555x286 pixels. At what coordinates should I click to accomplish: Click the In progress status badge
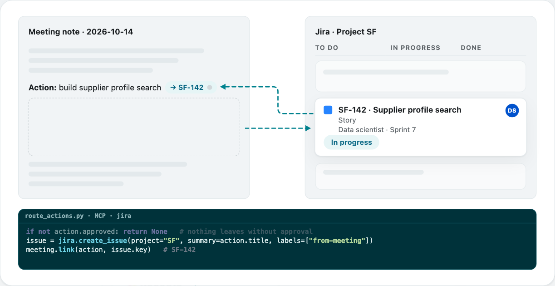(x=351, y=142)
